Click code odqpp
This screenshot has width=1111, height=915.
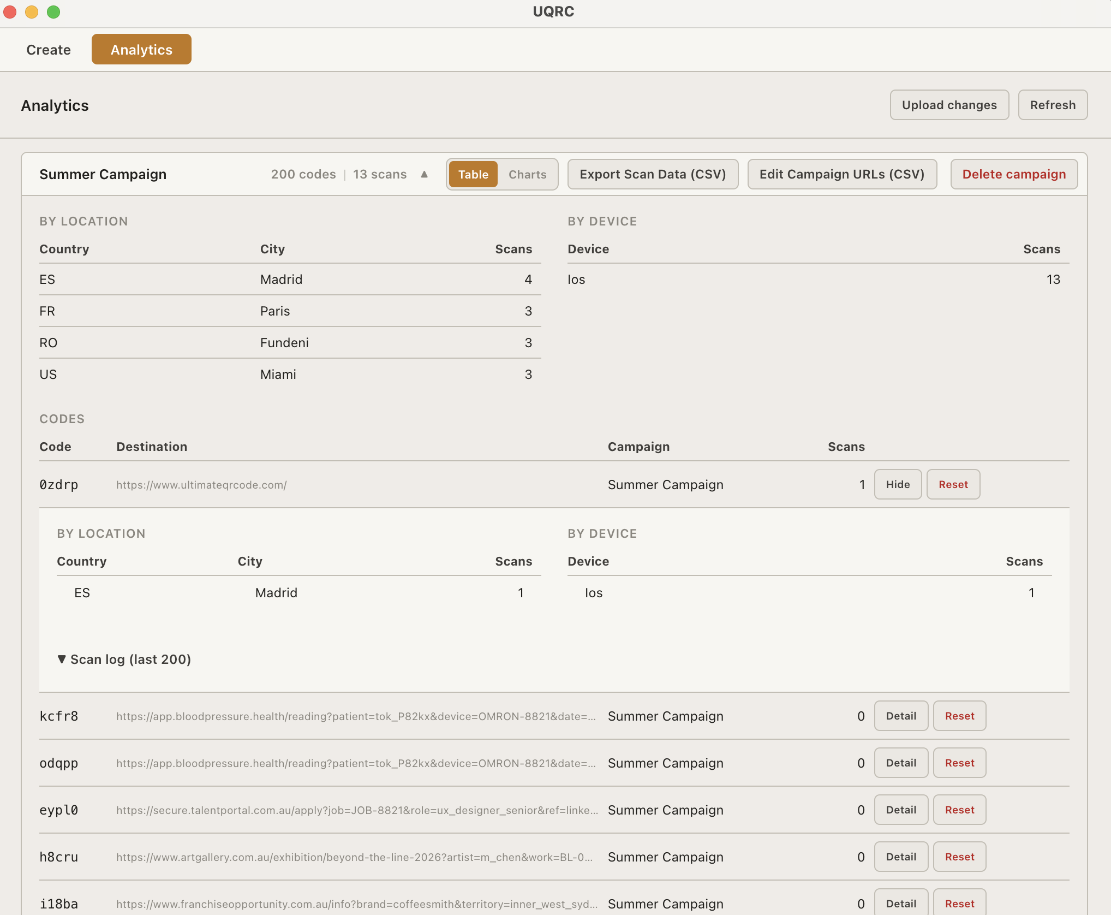59,763
